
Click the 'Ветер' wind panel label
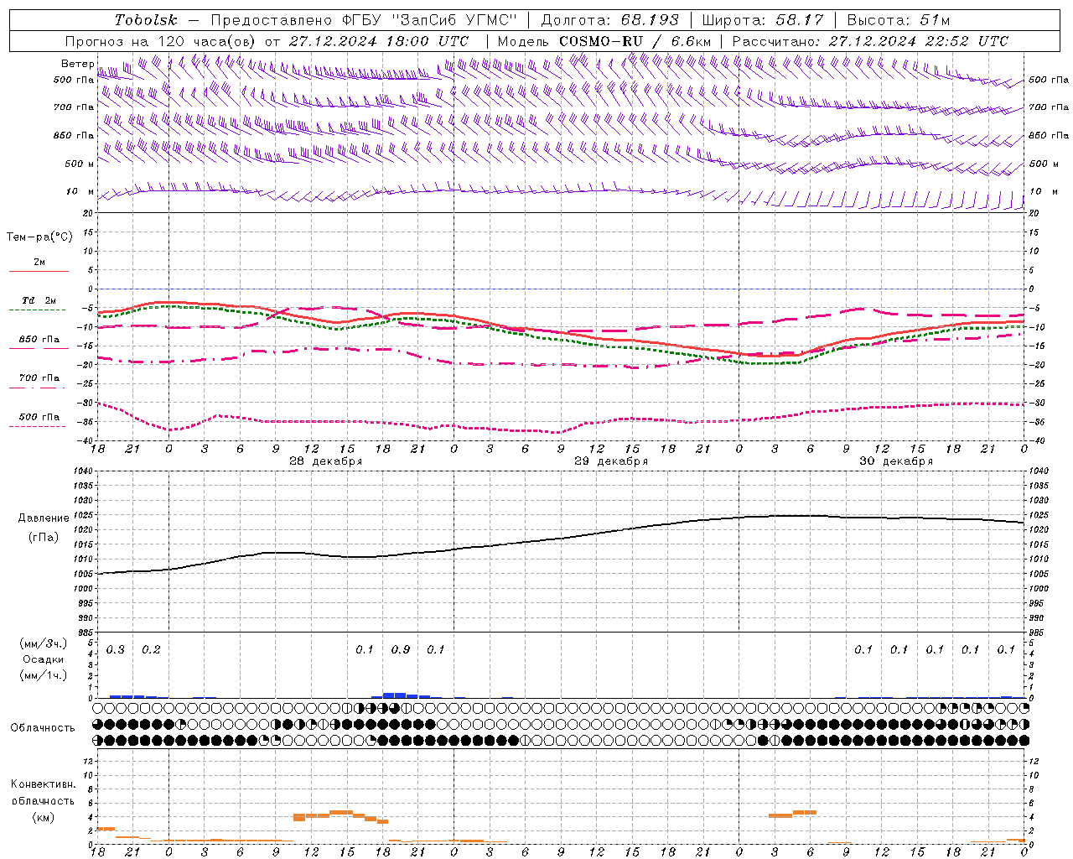77,64
